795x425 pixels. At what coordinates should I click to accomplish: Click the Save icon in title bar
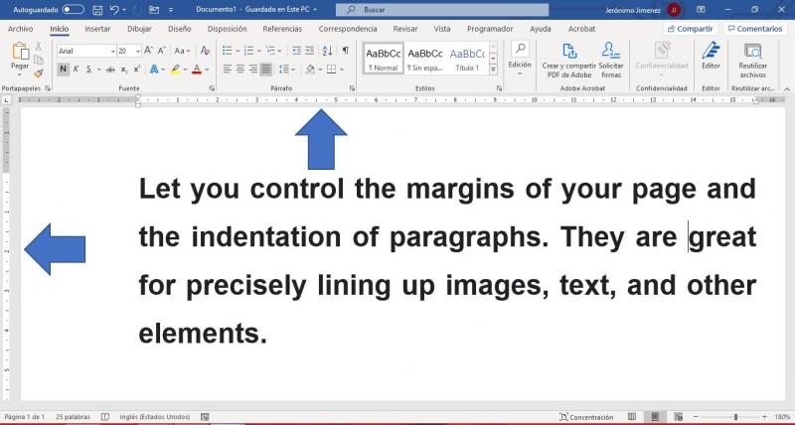coord(96,9)
